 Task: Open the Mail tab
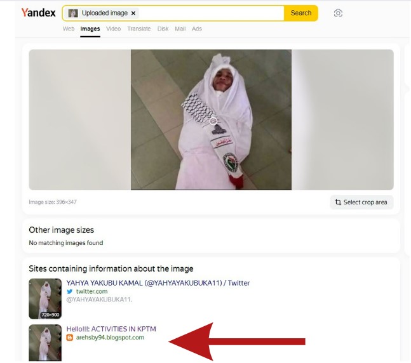click(x=180, y=29)
